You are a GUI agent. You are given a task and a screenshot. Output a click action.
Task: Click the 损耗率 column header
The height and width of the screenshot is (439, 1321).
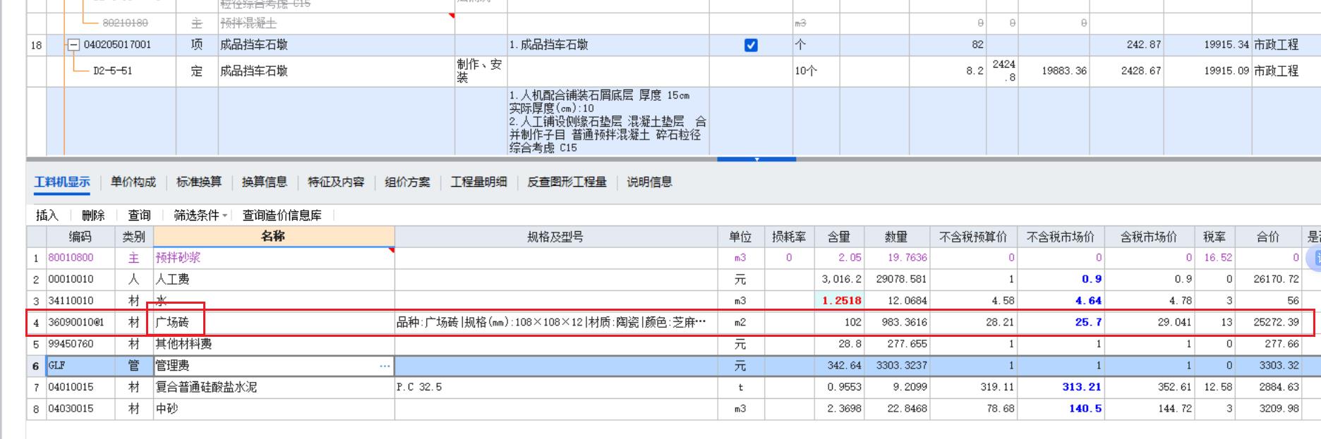789,237
